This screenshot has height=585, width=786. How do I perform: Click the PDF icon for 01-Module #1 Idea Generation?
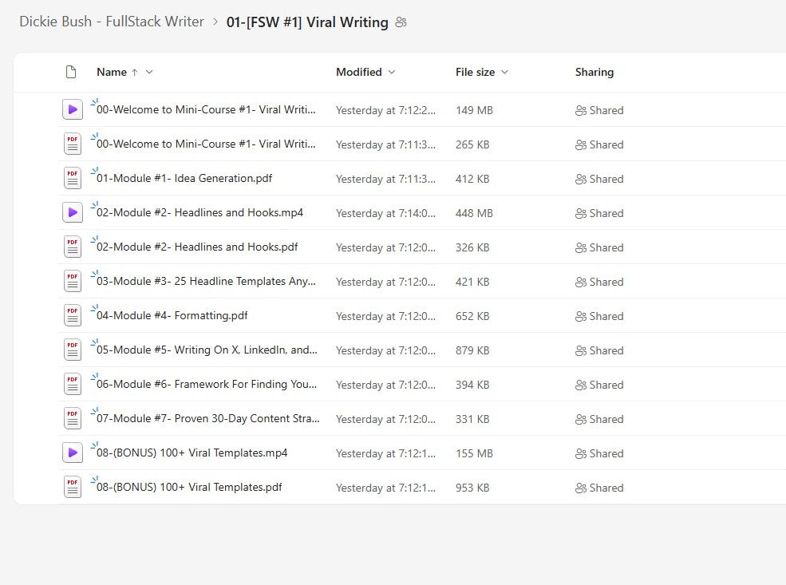click(72, 178)
